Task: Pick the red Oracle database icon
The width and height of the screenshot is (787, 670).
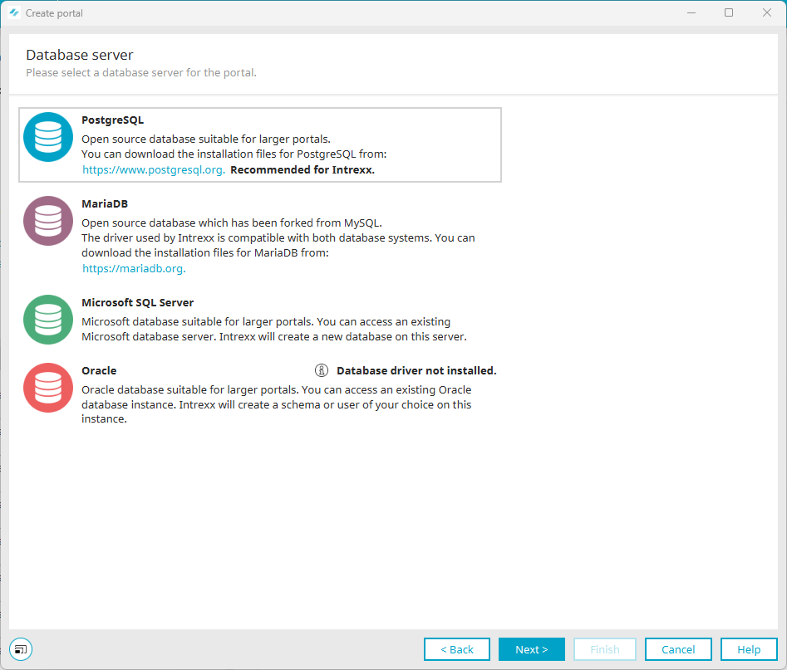Action: [48, 388]
